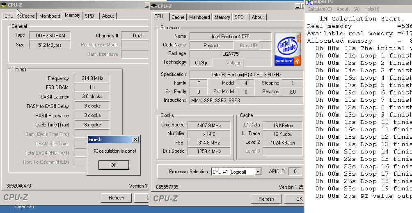Click the FSB field in the Clocks group
This screenshot has height=213, width=412.
pos(209,143)
